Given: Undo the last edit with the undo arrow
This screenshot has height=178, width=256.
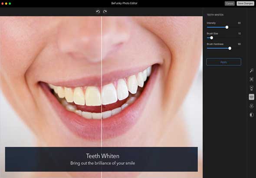Looking at the screenshot, I should pos(98,12).
